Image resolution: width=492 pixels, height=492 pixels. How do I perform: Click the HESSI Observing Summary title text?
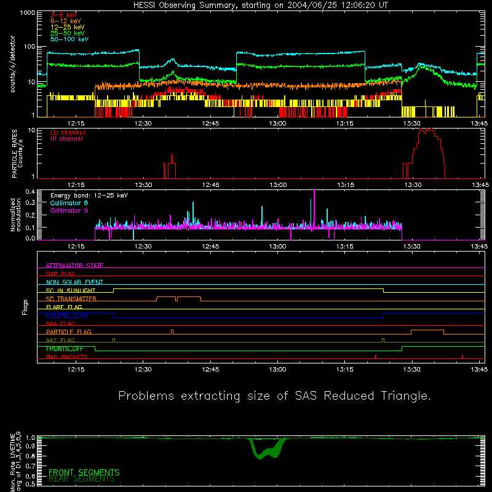point(261,6)
